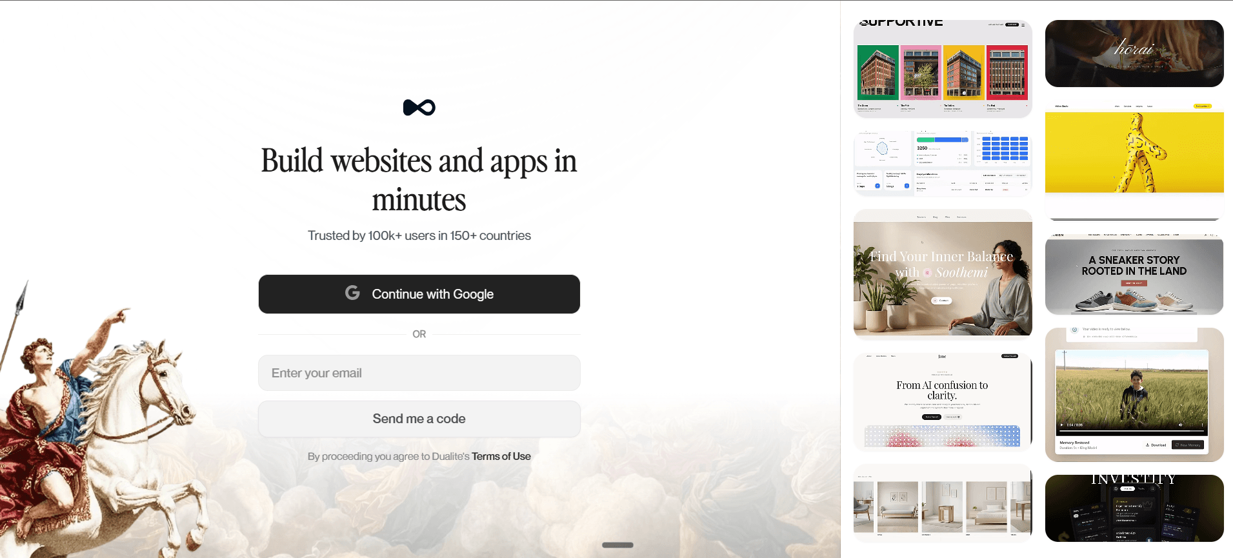Open the wheat field video template
Screen dimensions: 1233x558
click(1134, 395)
